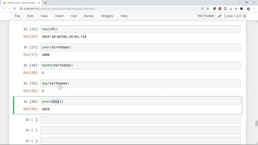258x145 pixels.
Task: Click the pencil edit-mode indicator icon
Action: pyautogui.click(x=220, y=16)
